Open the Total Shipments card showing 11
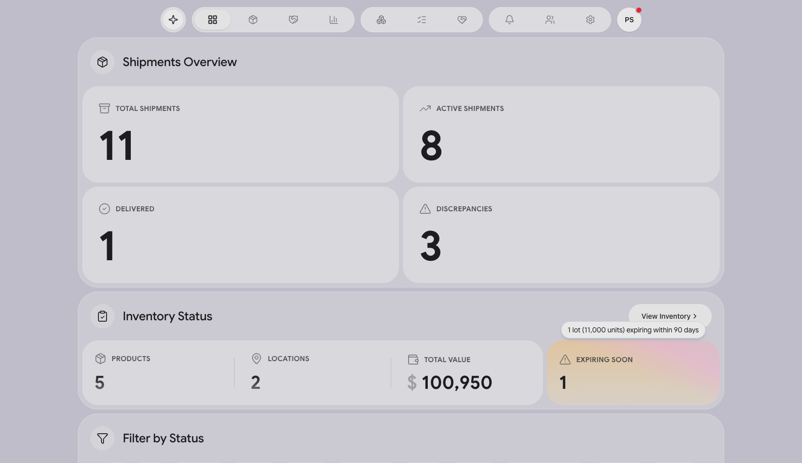 click(240, 135)
